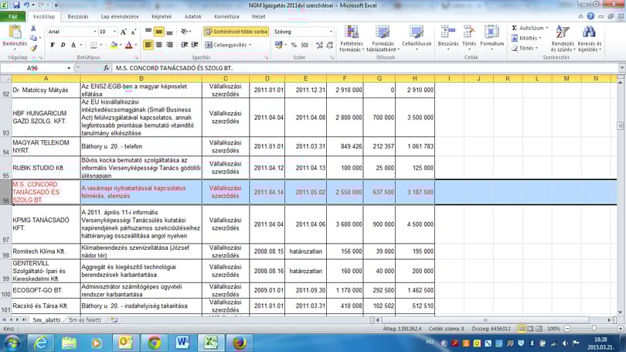
Task: Switch to the ribbon's Beszúrás tab
Action: pyautogui.click(x=78, y=16)
